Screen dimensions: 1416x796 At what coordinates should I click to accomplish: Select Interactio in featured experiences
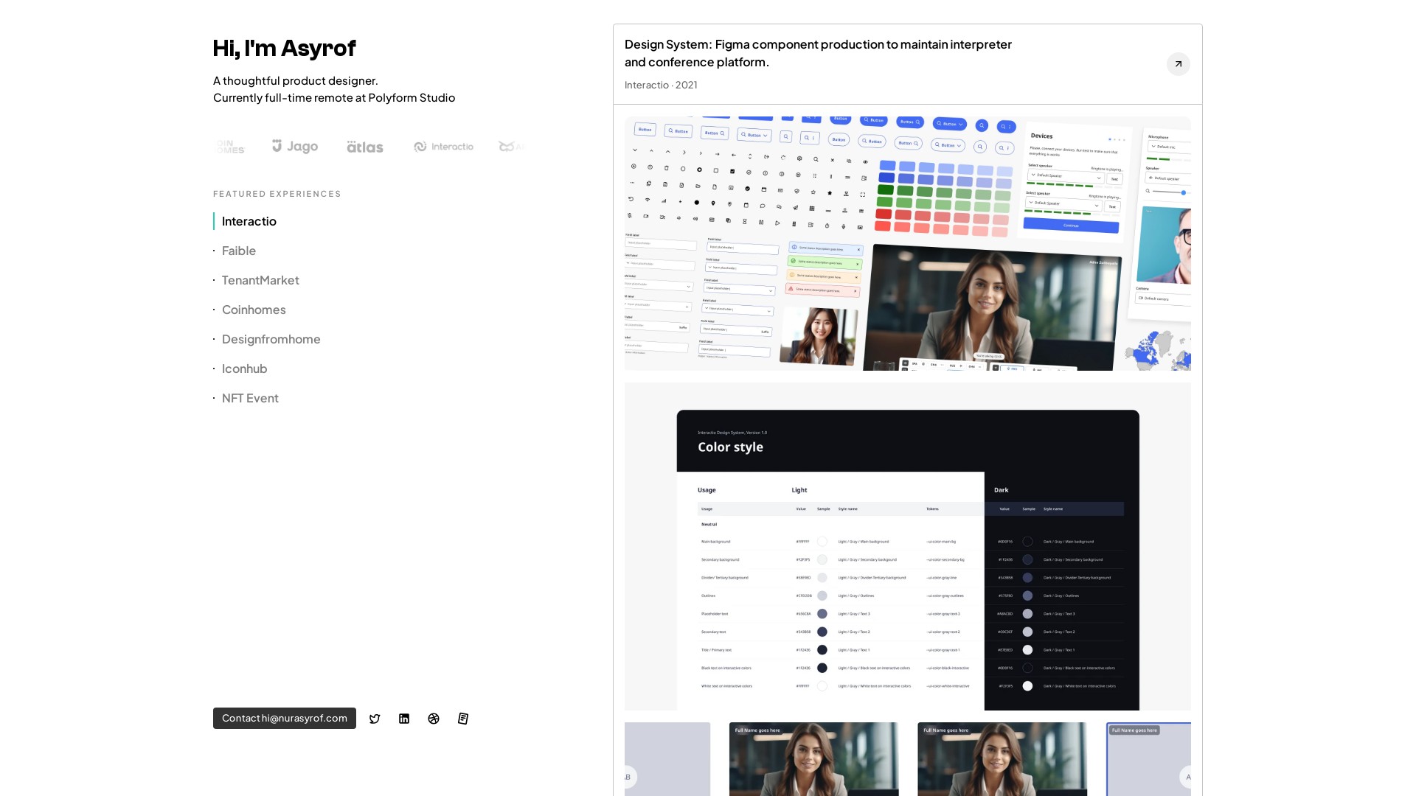click(x=249, y=221)
